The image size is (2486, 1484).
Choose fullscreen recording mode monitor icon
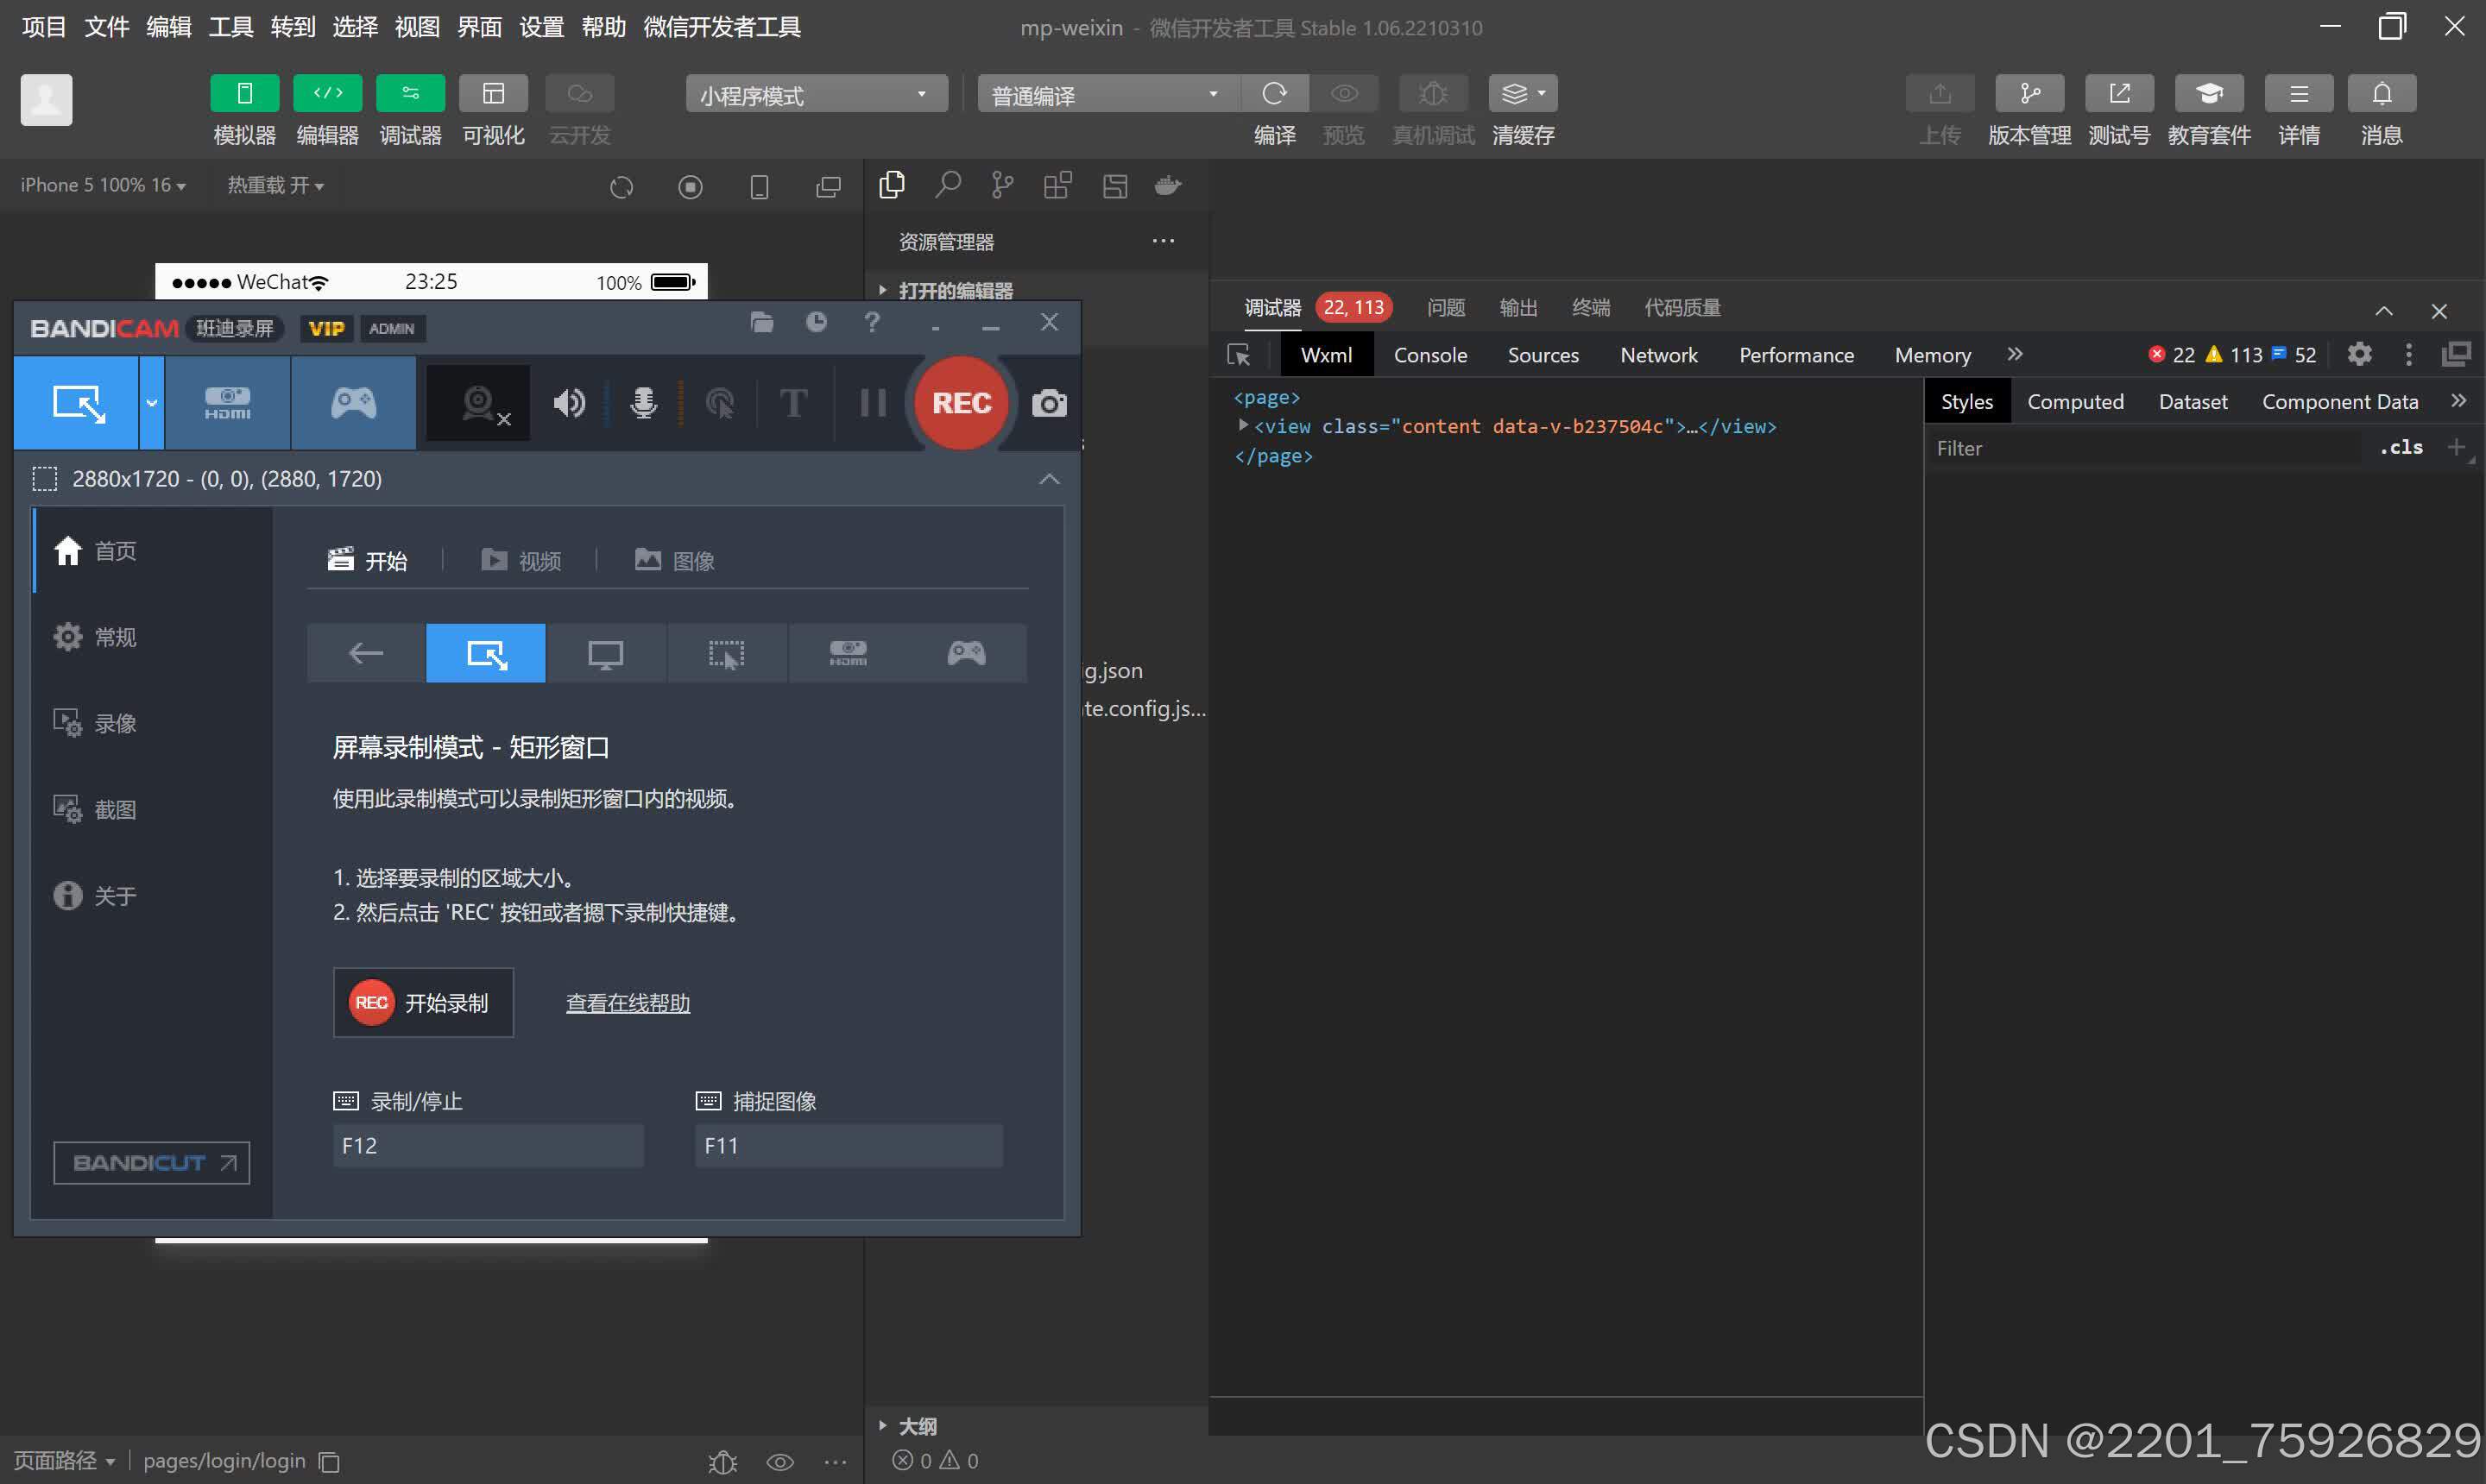point(605,654)
